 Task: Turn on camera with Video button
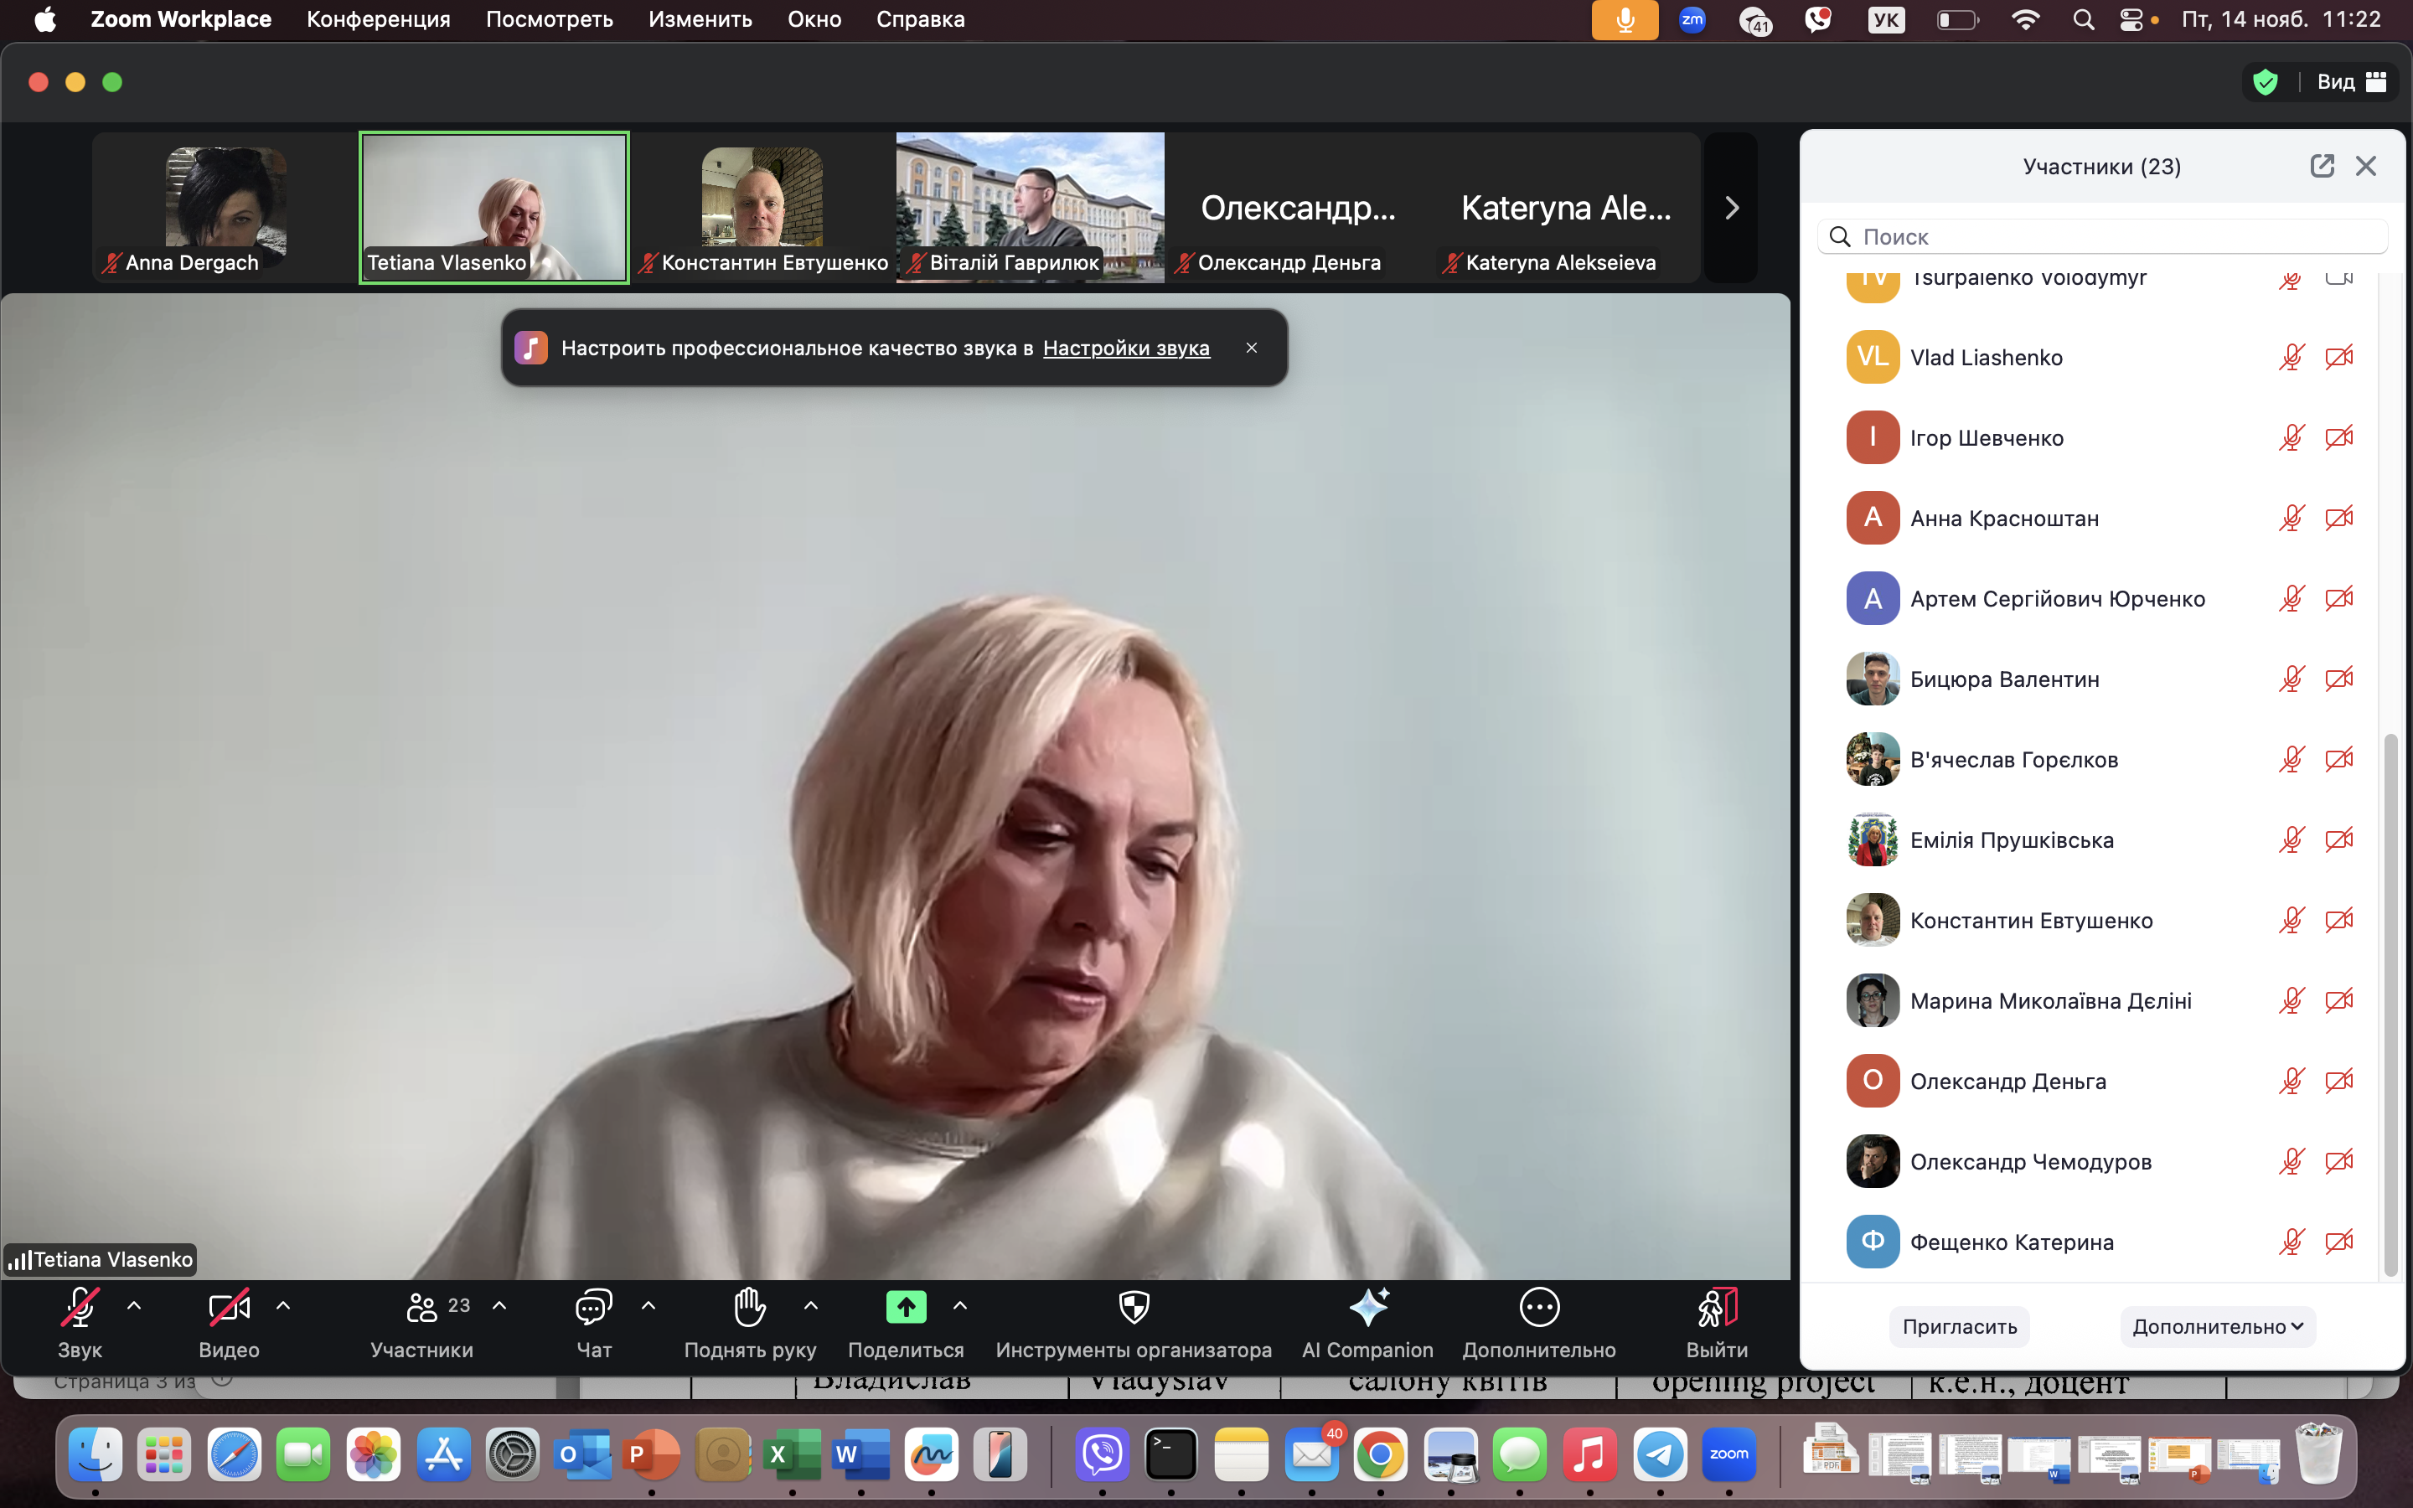(229, 1307)
